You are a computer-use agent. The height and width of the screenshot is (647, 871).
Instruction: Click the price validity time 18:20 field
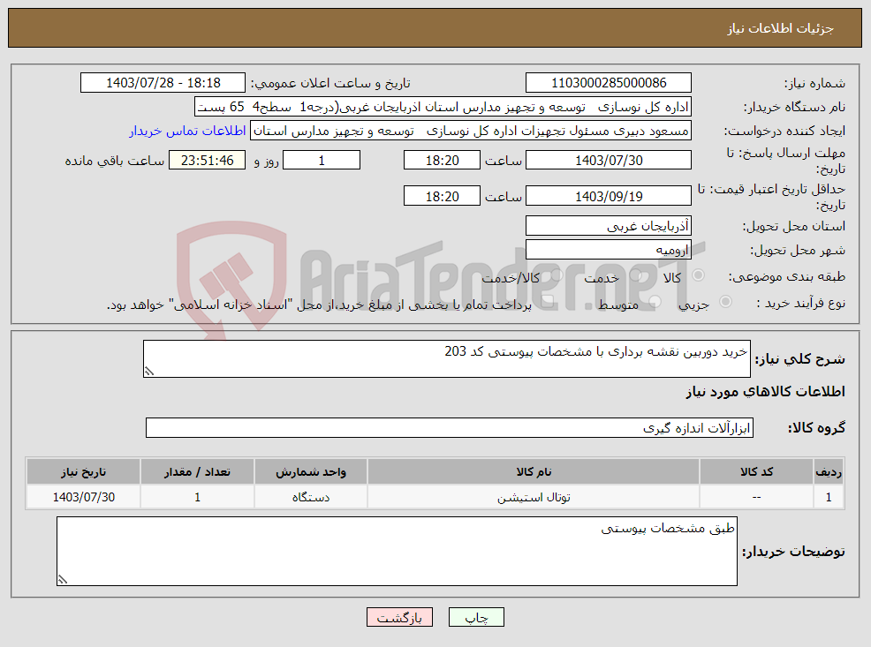pos(442,197)
